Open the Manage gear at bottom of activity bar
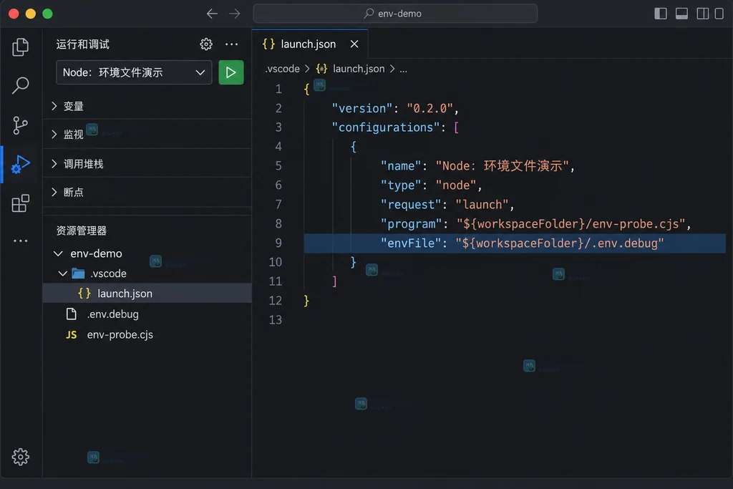733x489 pixels. pos(20,457)
